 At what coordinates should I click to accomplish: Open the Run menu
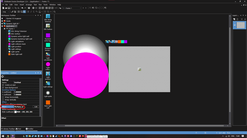pyautogui.click(x=40, y=5)
